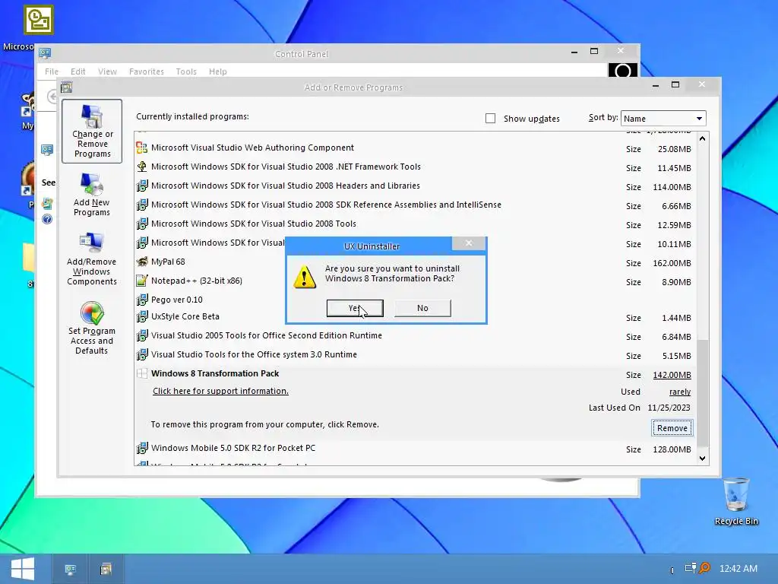Click the programs list scroll up arrow
This screenshot has height=584, width=778.
[x=702, y=138]
